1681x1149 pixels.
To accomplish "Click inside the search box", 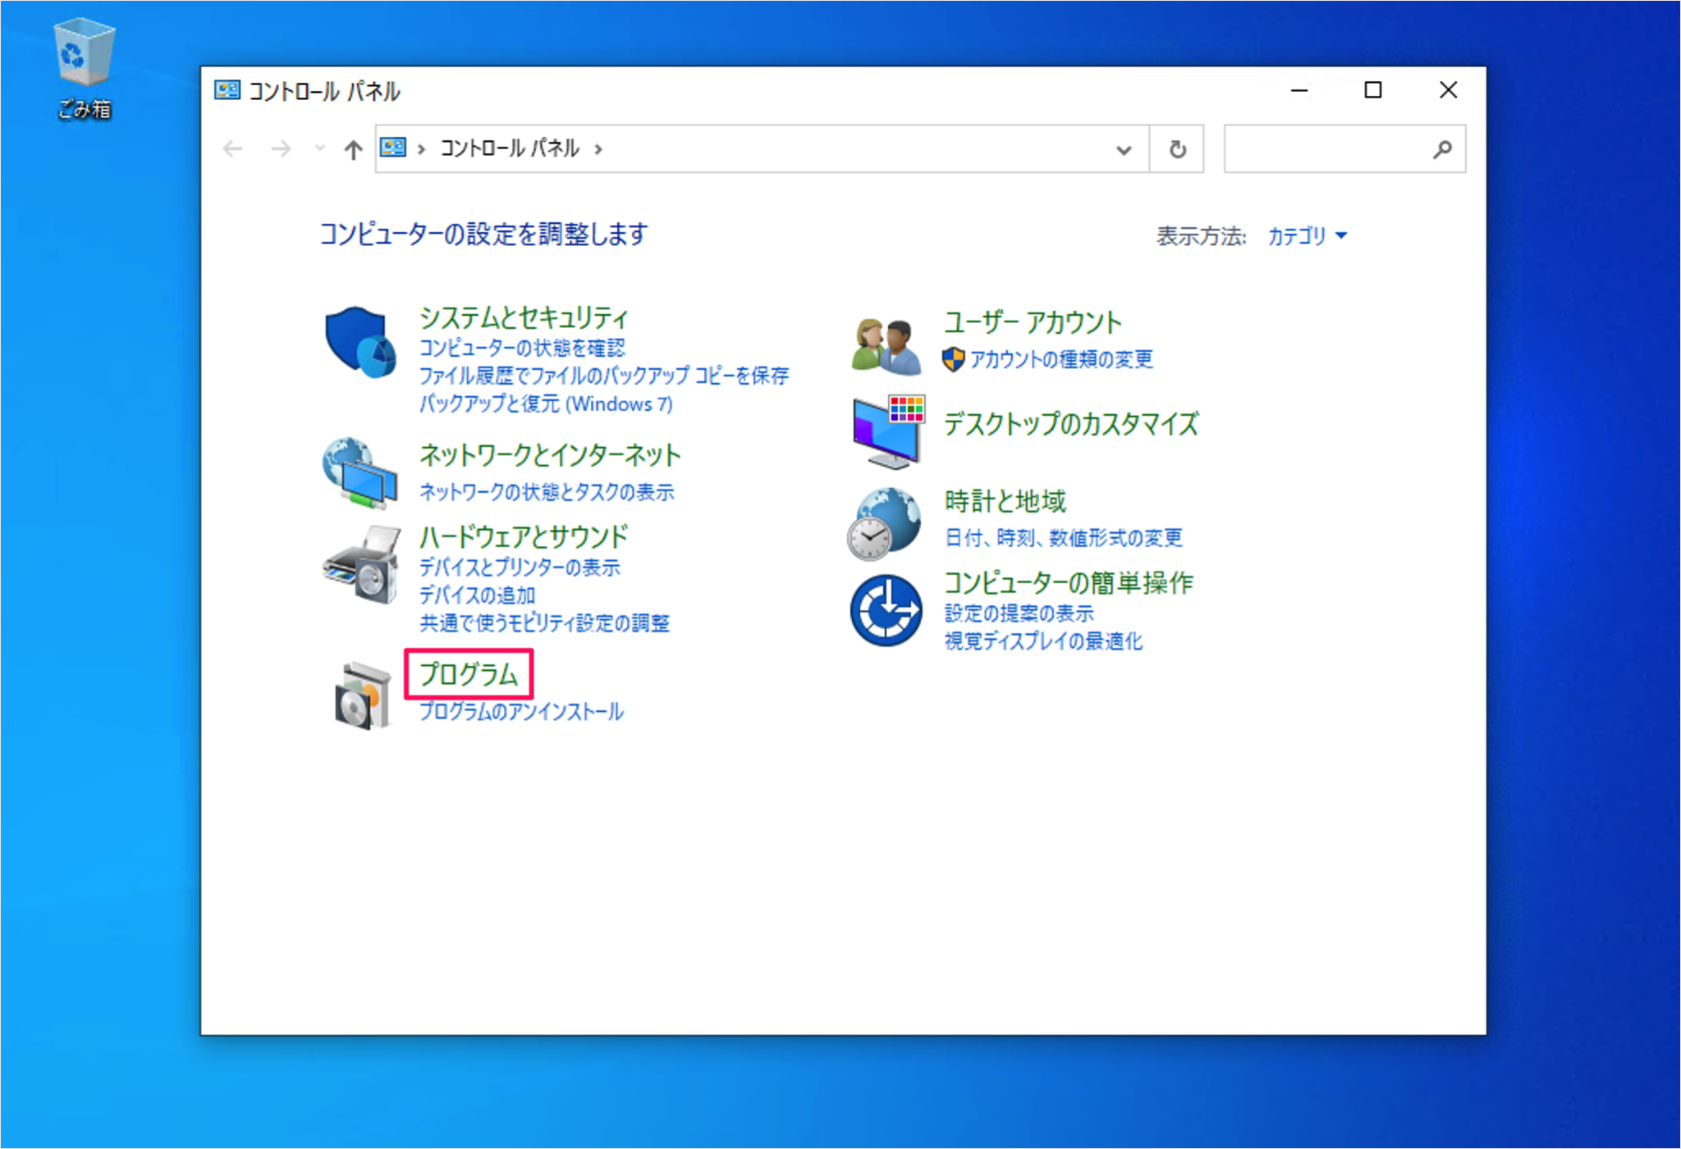I will point(1338,148).
